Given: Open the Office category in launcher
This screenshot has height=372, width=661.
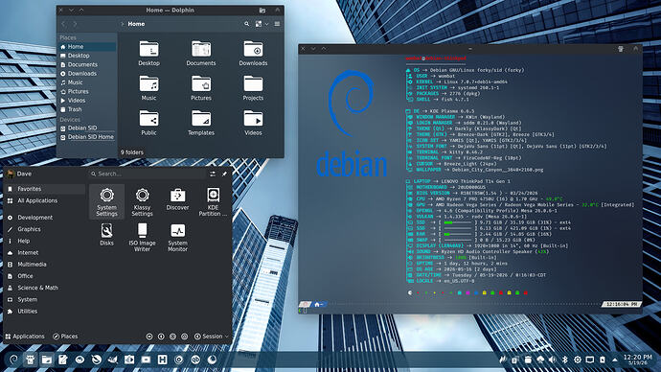Looking at the screenshot, I should [x=45, y=276].
